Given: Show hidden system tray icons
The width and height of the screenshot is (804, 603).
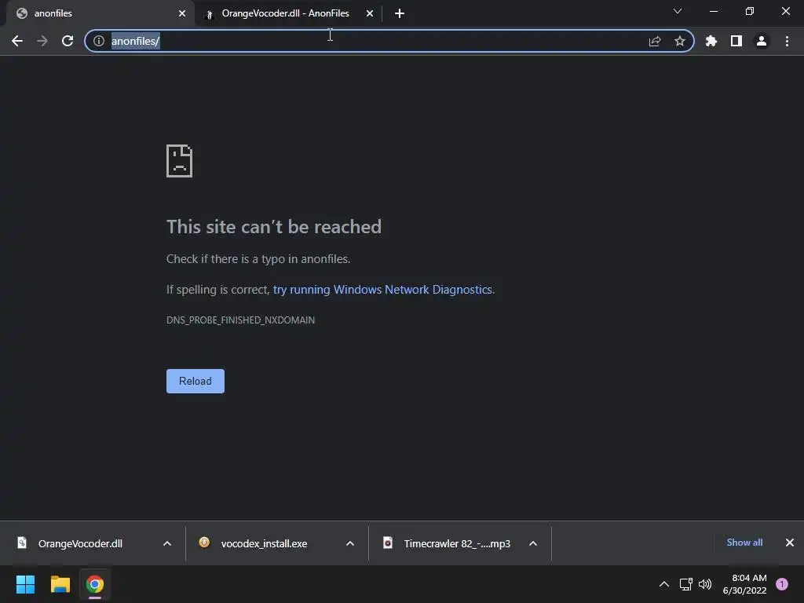Looking at the screenshot, I should pyautogui.click(x=664, y=584).
